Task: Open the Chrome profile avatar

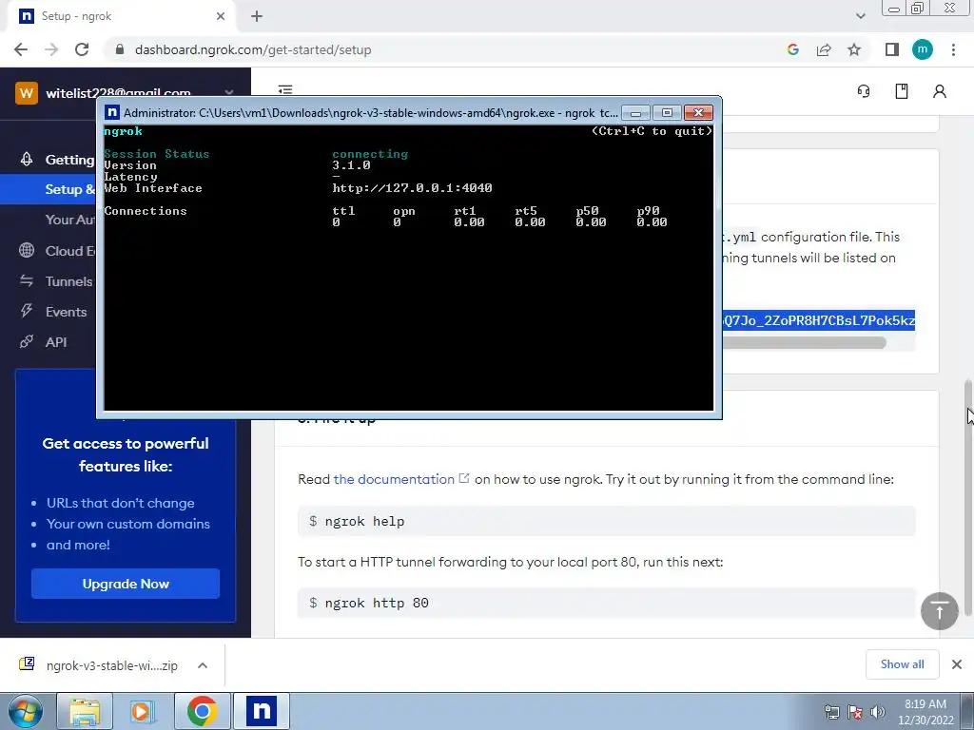Action: 923,49
